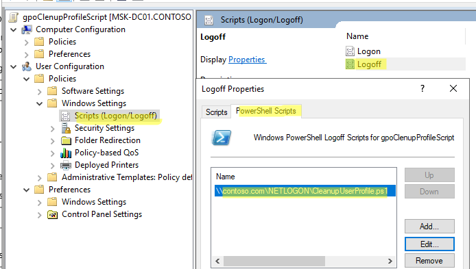Collapse Preferences under User Configuration

tap(27, 190)
